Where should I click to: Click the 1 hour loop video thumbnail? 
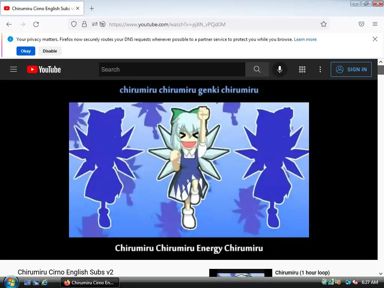point(240,273)
